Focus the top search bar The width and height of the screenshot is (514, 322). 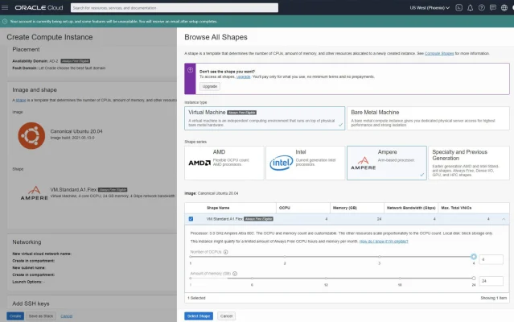tap(175, 8)
